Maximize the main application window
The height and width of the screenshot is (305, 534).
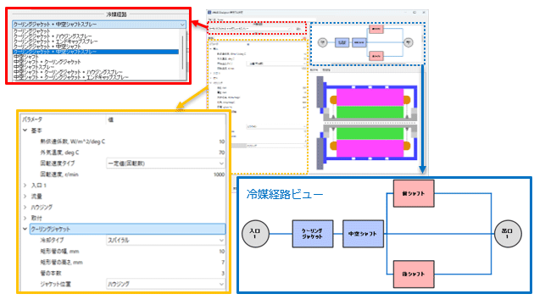pos(414,13)
